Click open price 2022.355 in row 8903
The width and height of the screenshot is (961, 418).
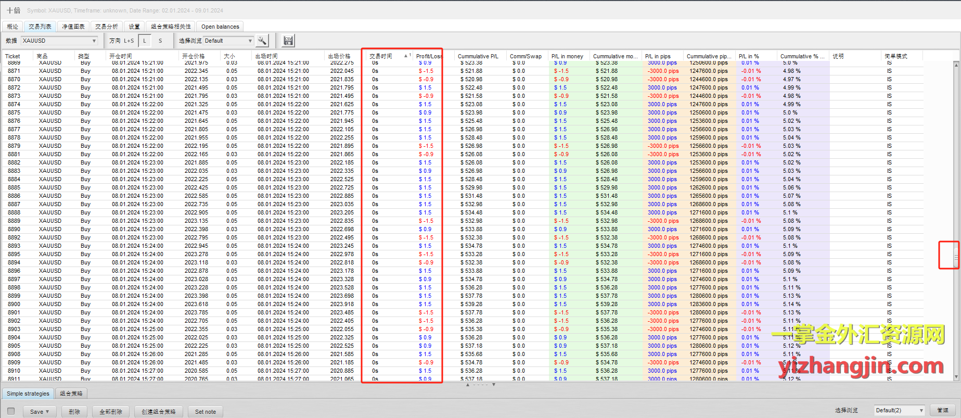196,329
